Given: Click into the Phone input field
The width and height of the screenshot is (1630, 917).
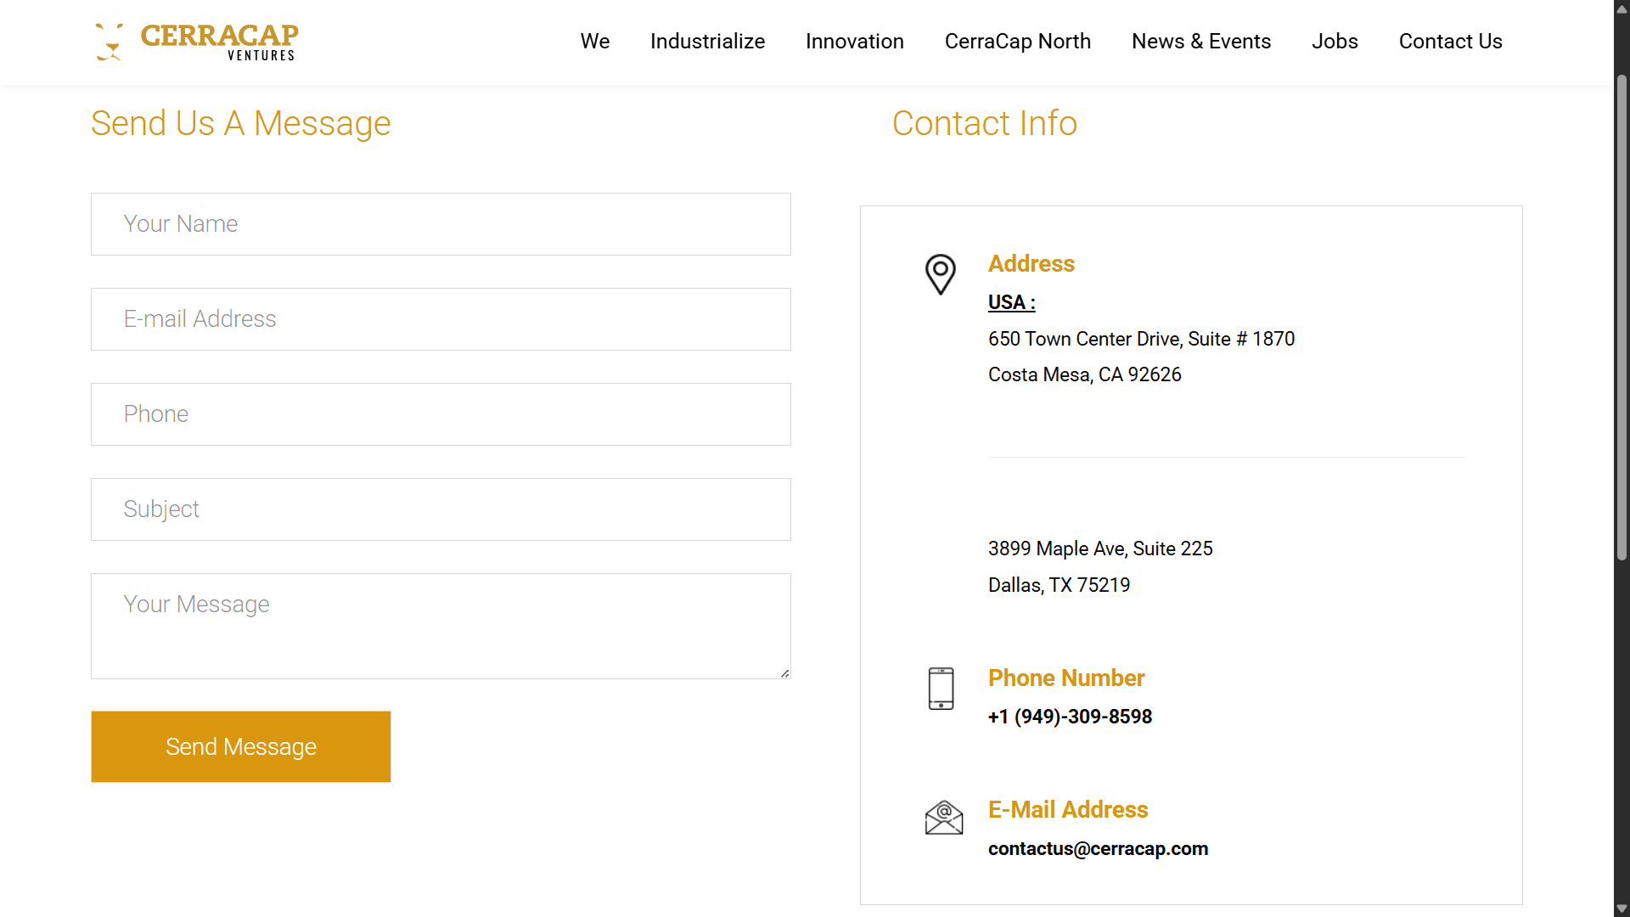Looking at the screenshot, I should click(x=441, y=414).
